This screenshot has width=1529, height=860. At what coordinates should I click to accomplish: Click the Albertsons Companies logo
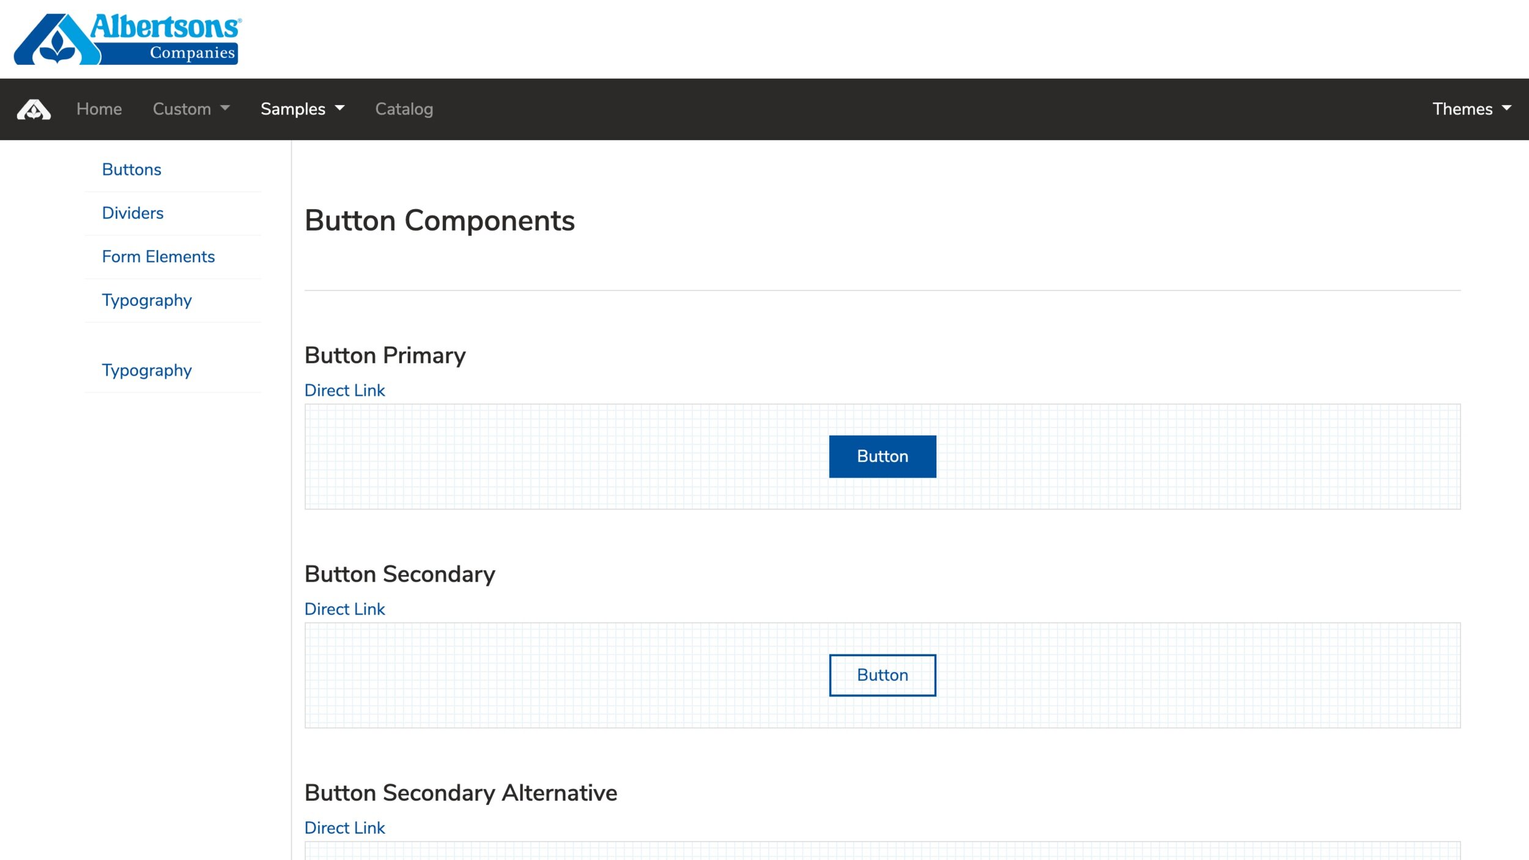(127, 39)
